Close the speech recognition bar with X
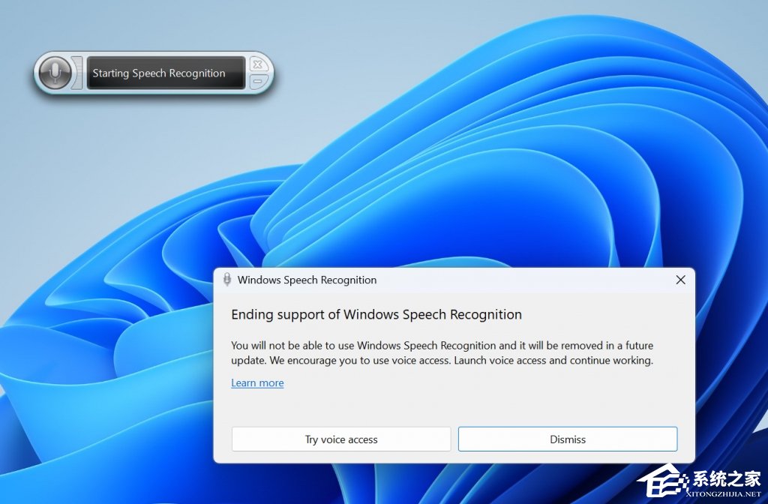Image resolution: width=768 pixels, height=504 pixels. [x=257, y=64]
